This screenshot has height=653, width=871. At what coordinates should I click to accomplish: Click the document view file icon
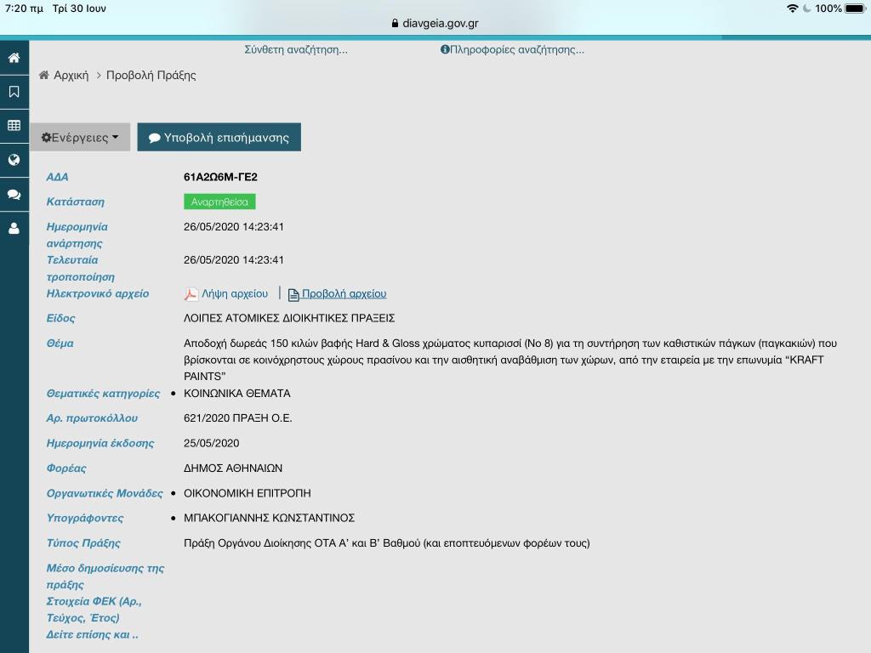click(293, 294)
